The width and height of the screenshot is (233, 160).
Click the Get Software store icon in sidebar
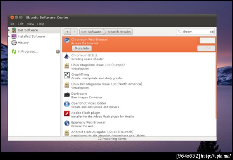pyautogui.click(x=14, y=30)
